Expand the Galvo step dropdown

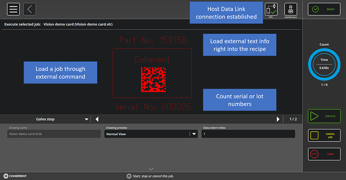[86, 119]
